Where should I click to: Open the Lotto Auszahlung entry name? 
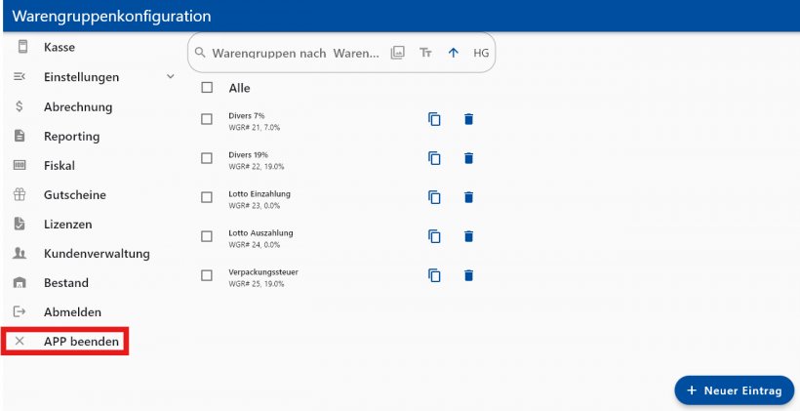[260, 232]
